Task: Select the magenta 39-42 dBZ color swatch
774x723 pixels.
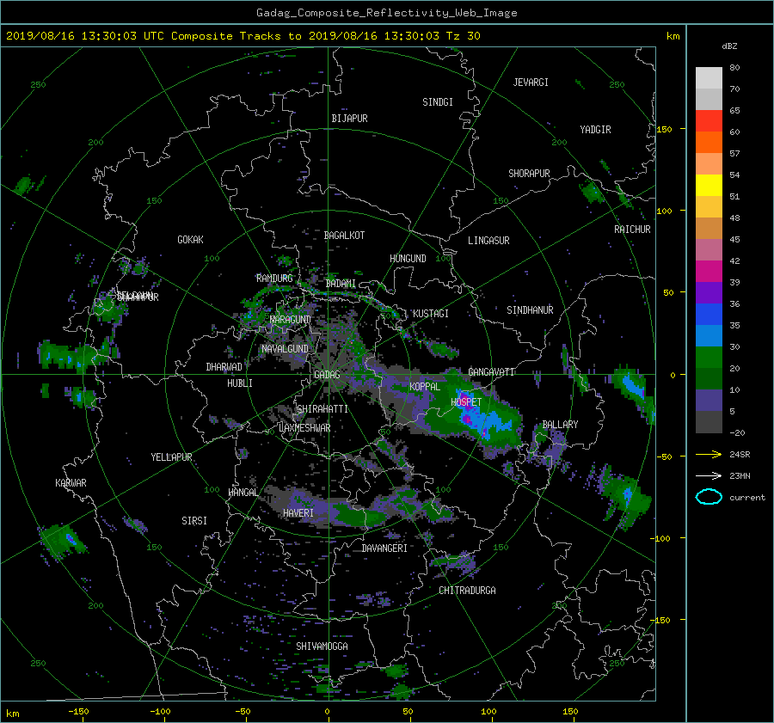Action: [x=709, y=271]
